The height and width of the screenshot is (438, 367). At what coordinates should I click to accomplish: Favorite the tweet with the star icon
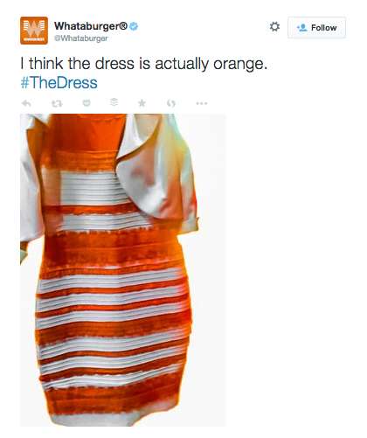(142, 103)
